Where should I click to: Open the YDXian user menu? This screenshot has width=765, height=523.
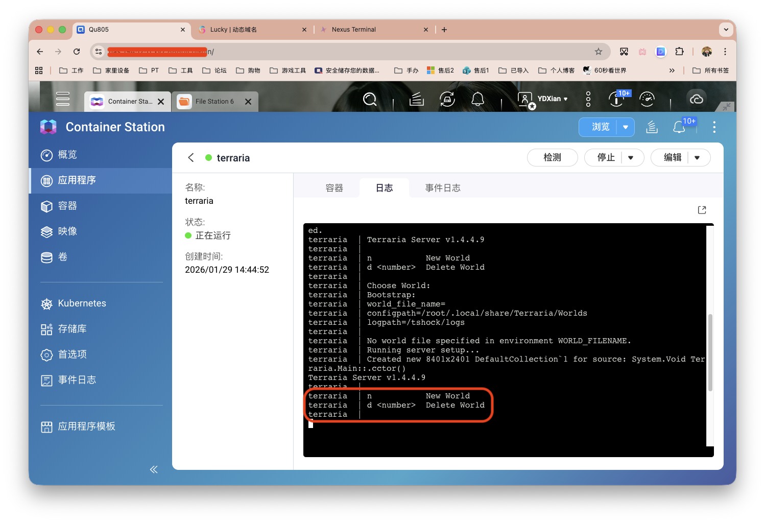(x=552, y=99)
